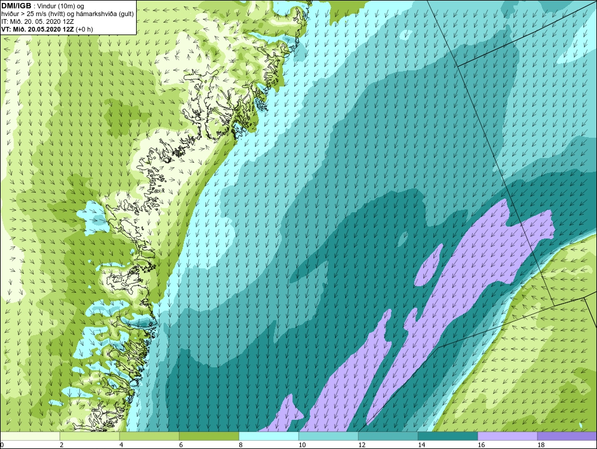This screenshot has height=449, width=597.
Task: Pick the 10–12 m/s aqua legend swatch
Action: 328,436
